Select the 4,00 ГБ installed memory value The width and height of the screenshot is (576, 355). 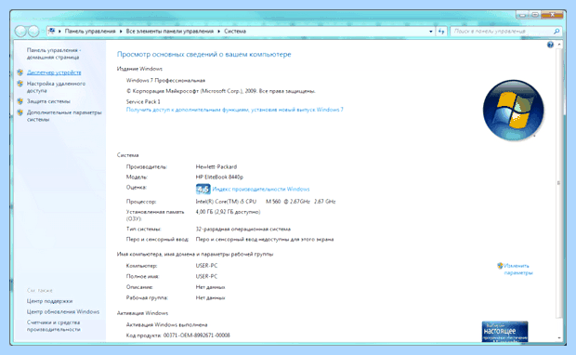228,212
